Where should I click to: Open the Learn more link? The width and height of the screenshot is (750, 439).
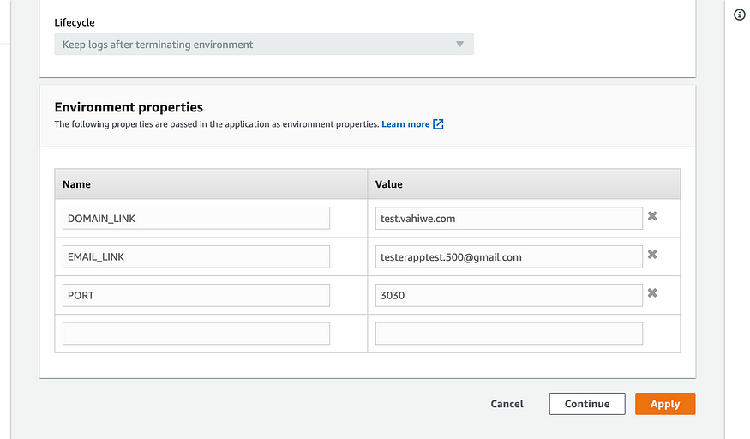click(405, 124)
